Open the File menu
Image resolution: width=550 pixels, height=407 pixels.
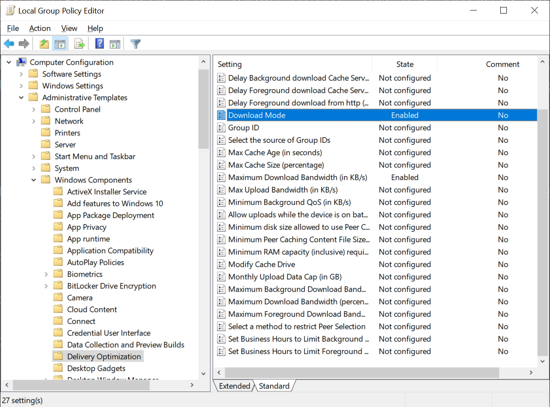pos(13,28)
